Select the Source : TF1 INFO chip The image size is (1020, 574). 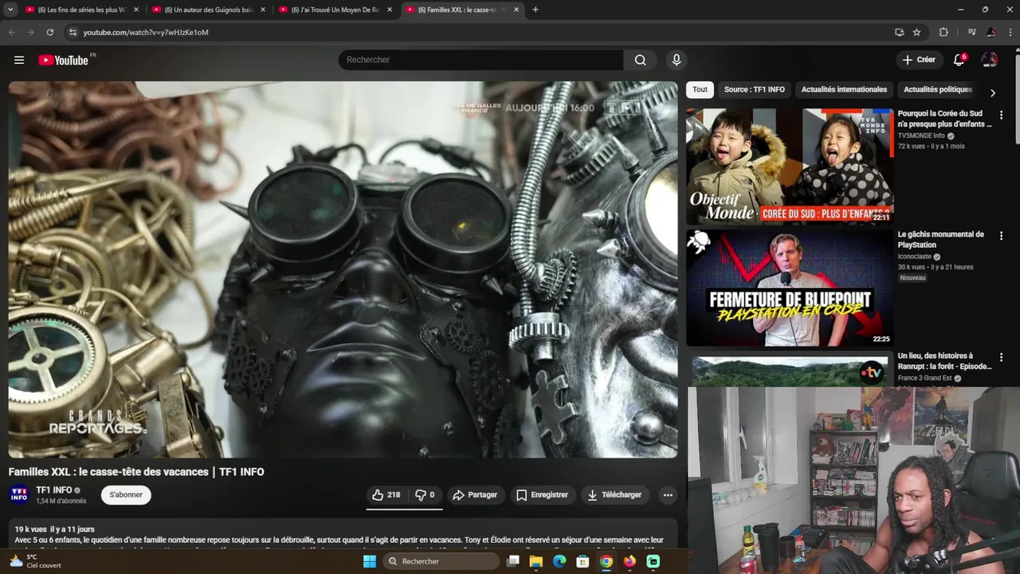pyautogui.click(x=754, y=90)
